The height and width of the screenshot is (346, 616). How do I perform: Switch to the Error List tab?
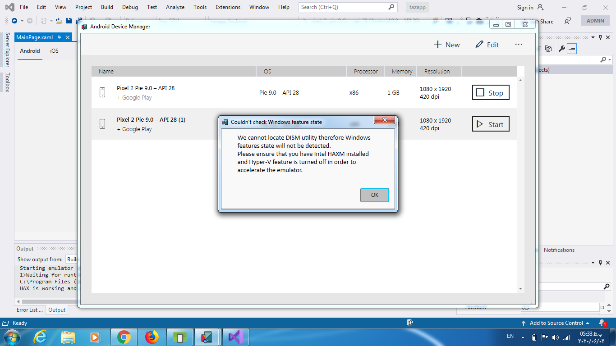[30, 310]
